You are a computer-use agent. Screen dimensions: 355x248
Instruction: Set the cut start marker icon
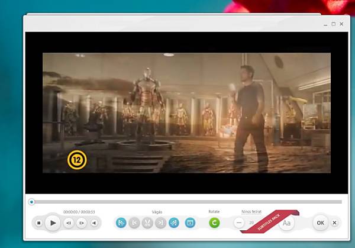coord(134,223)
